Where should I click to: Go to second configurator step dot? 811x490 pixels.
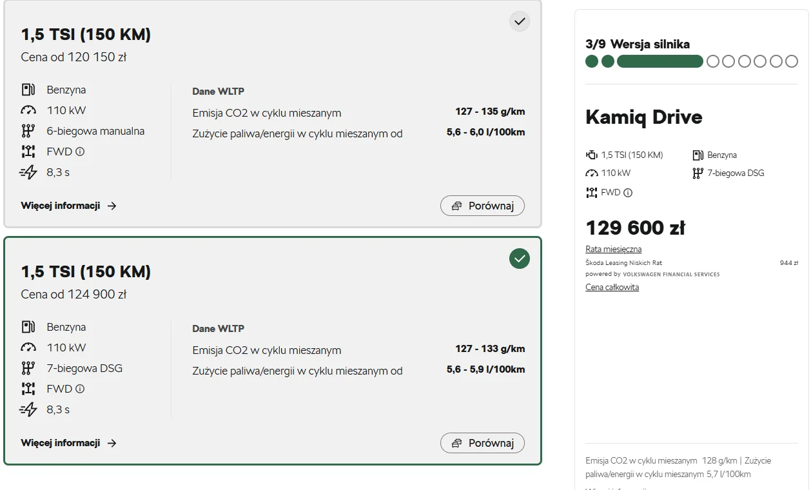point(608,61)
